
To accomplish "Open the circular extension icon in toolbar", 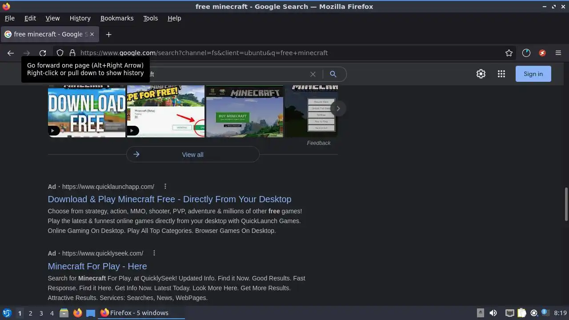I will coord(526,53).
